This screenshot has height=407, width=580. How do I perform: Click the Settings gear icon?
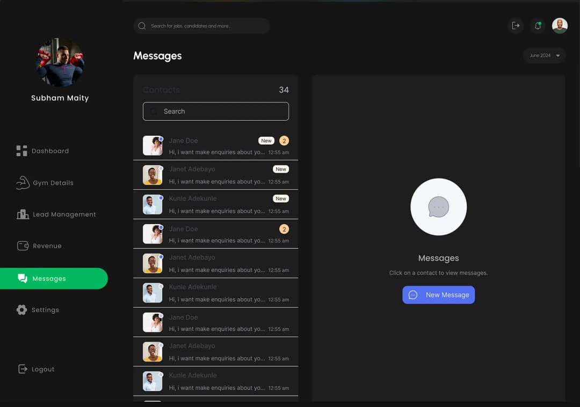22,309
